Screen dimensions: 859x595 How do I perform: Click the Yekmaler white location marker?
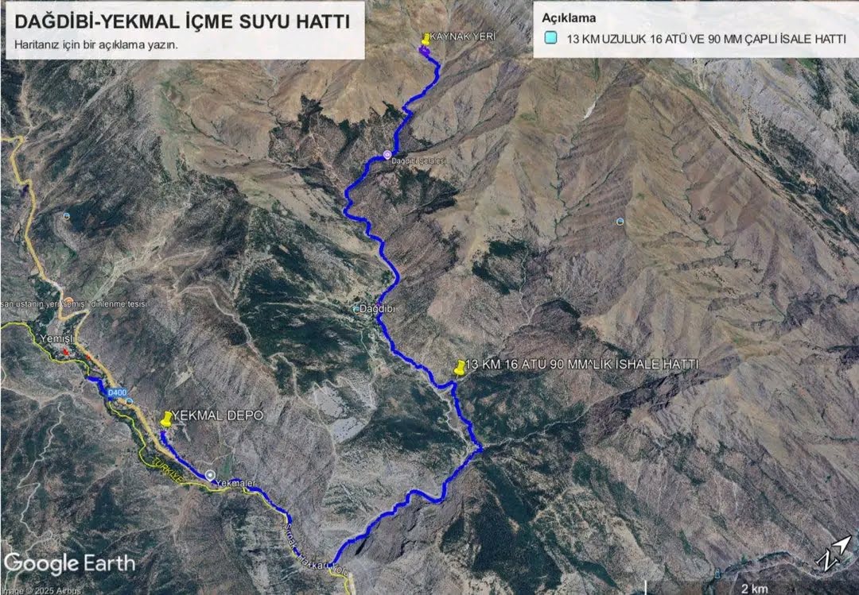click(x=210, y=475)
